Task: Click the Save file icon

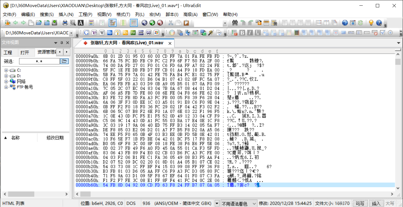Action: (x=54, y=23)
